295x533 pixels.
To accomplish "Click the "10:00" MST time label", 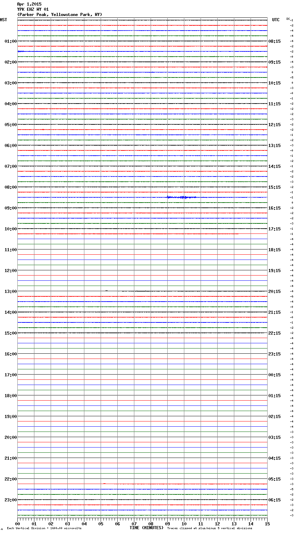I will click(11, 229).
